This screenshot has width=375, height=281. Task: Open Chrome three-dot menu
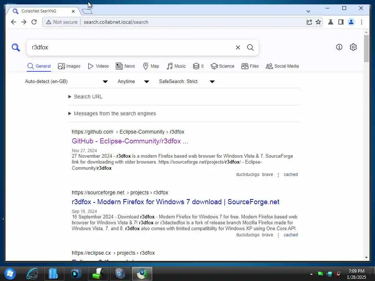(x=361, y=22)
